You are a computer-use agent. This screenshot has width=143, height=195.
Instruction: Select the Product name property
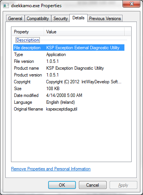coord(27,68)
